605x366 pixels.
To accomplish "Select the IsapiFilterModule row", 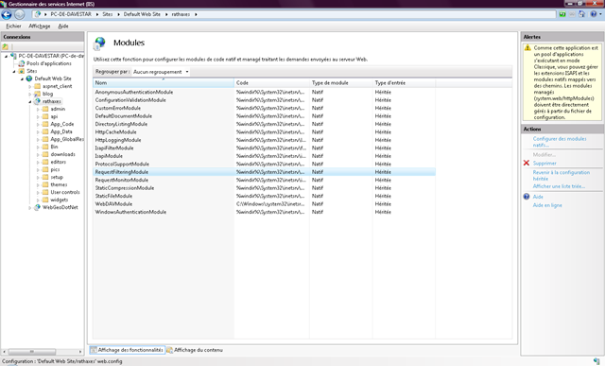I will (265, 148).
